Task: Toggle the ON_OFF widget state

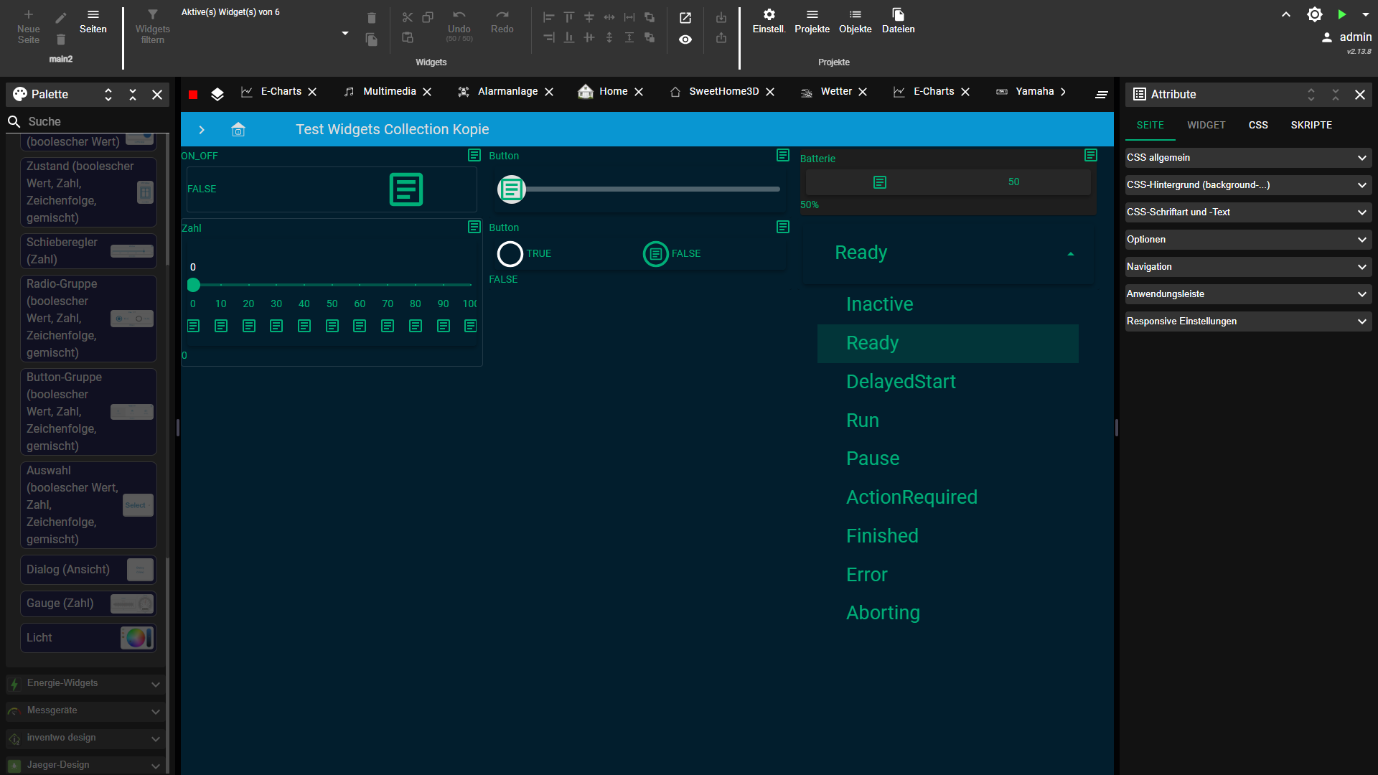Action: coord(406,189)
